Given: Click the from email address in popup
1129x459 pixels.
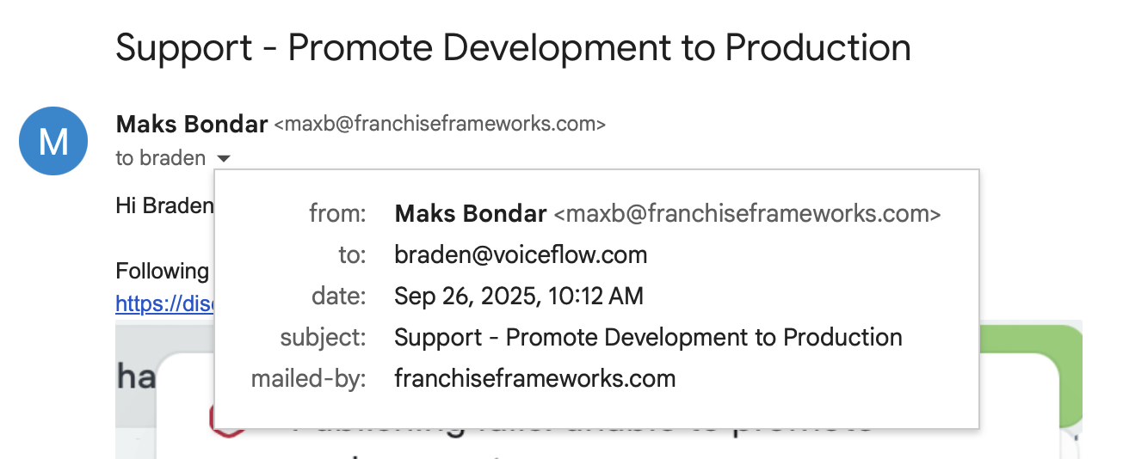Looking at the screenshot, I should click(x=747, y=214).
